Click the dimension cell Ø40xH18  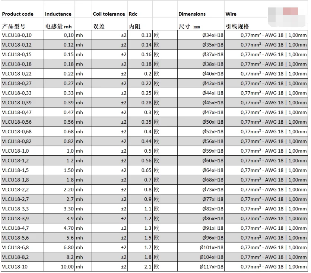pos(201,74)
